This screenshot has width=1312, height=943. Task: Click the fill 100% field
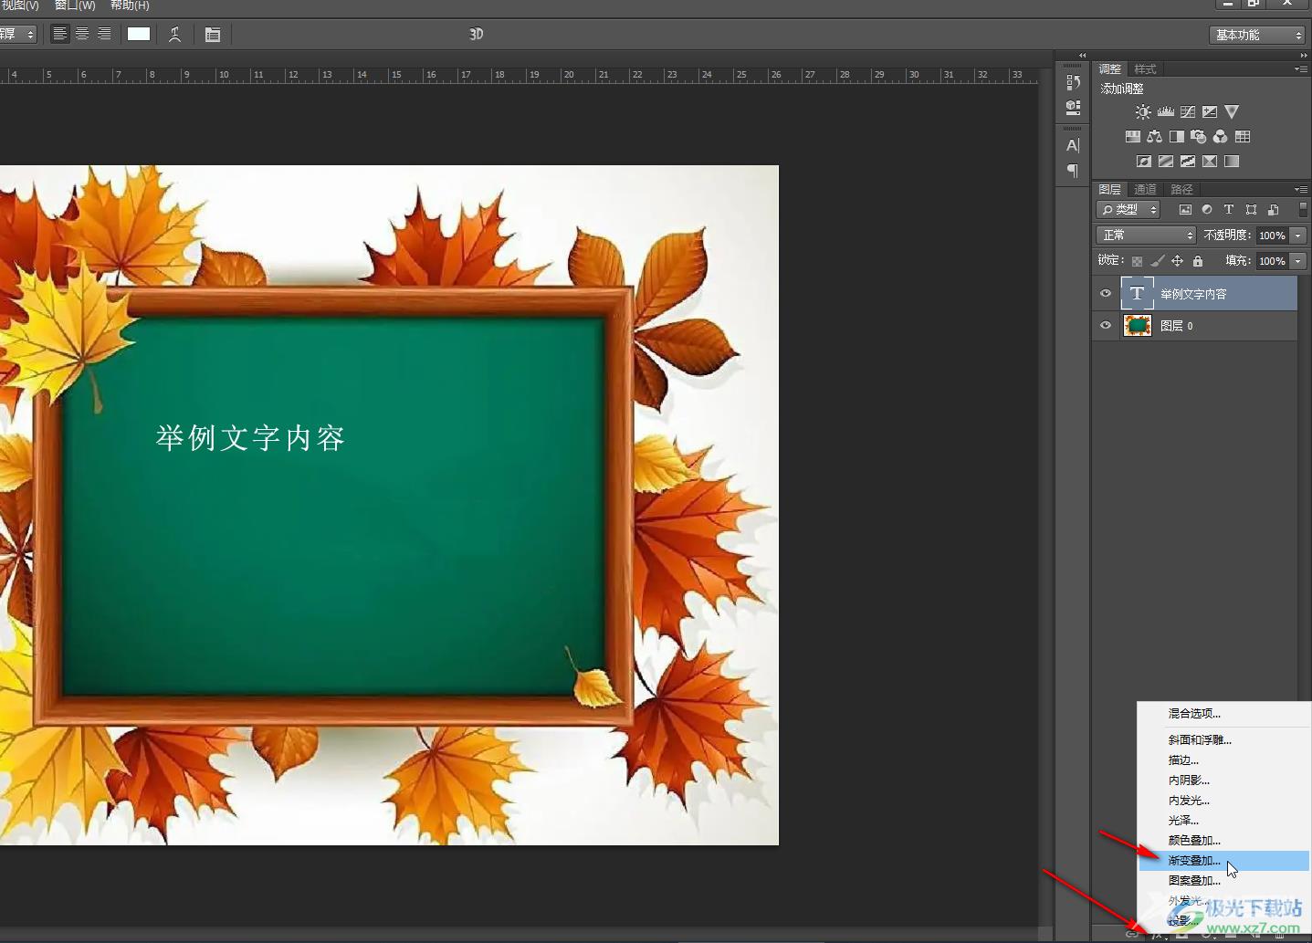coord(1272,261)
